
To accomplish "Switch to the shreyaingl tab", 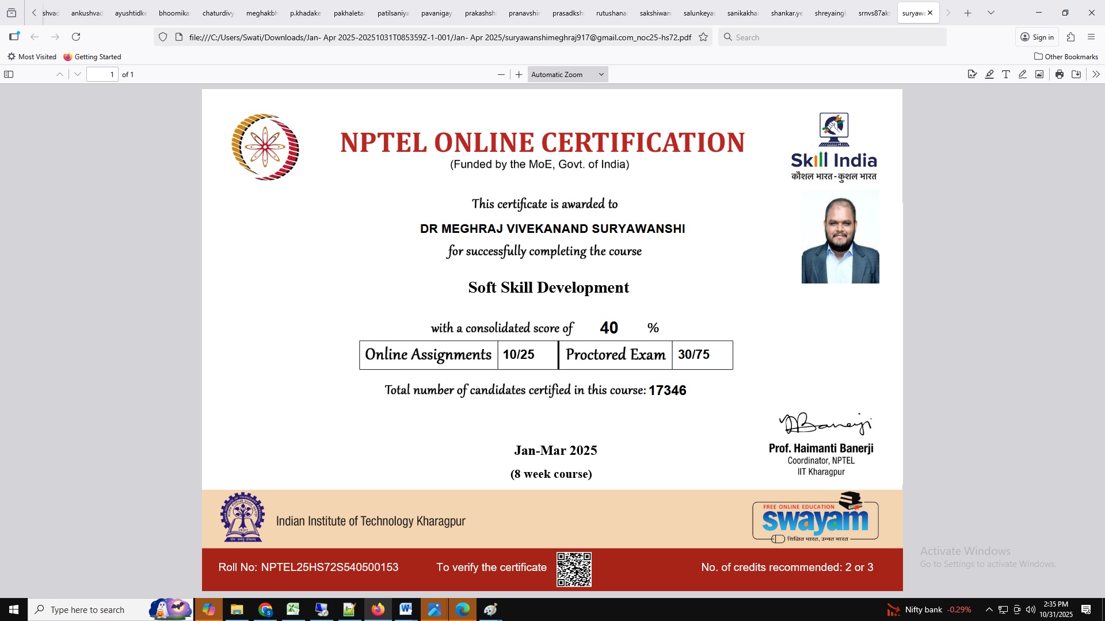I will pos(830,13).
